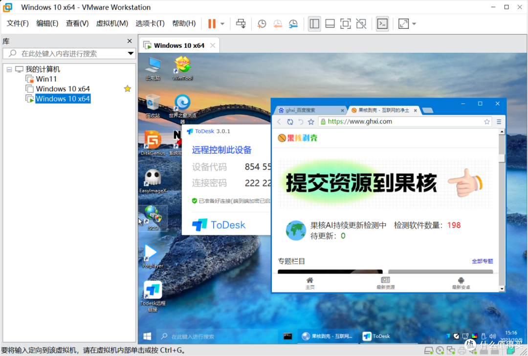Screen dimensions: 528x356
Task: Open 最新安卓 in bottom navigation
Action: [x=461, y=283]
